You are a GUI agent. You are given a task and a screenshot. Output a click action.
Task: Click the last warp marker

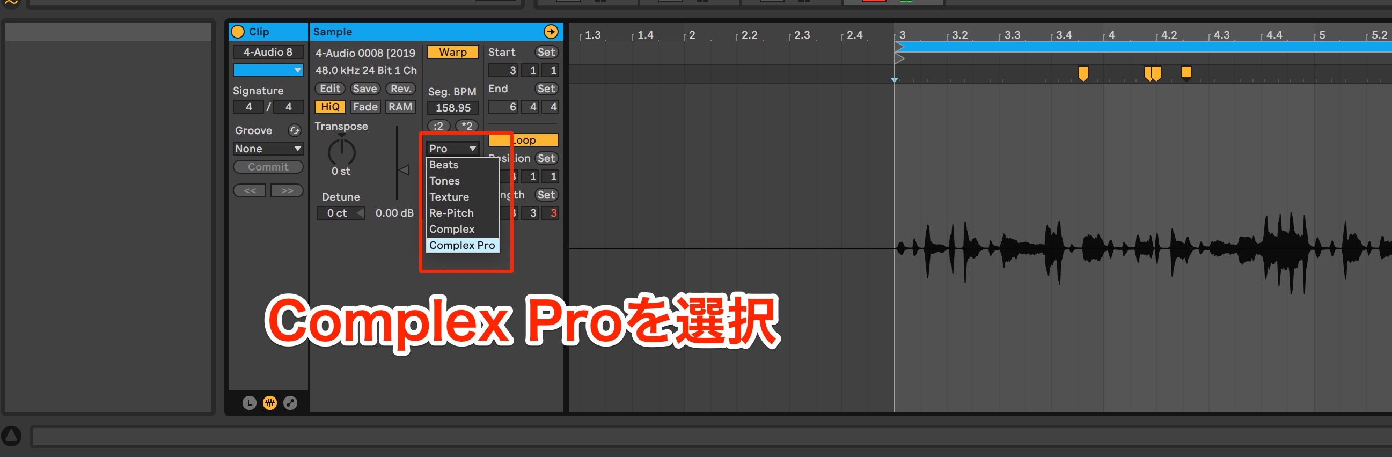(x=1186, y=72)
